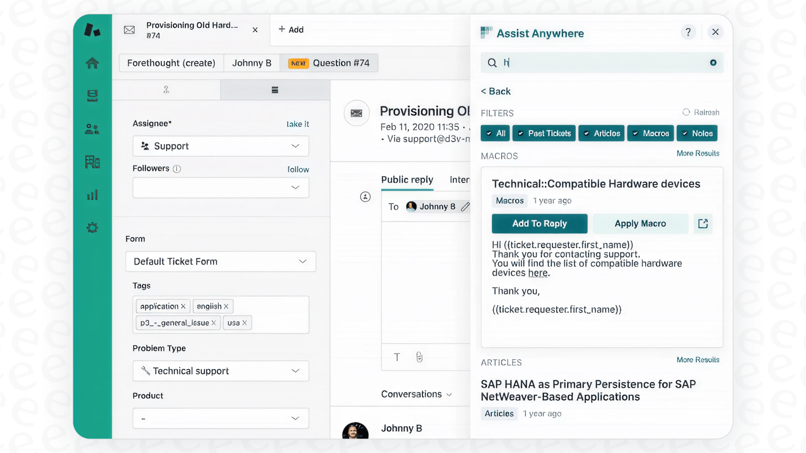Select the Johnny B breadcrumb tab
806x453 pixels.
click(x=252, y=63)
